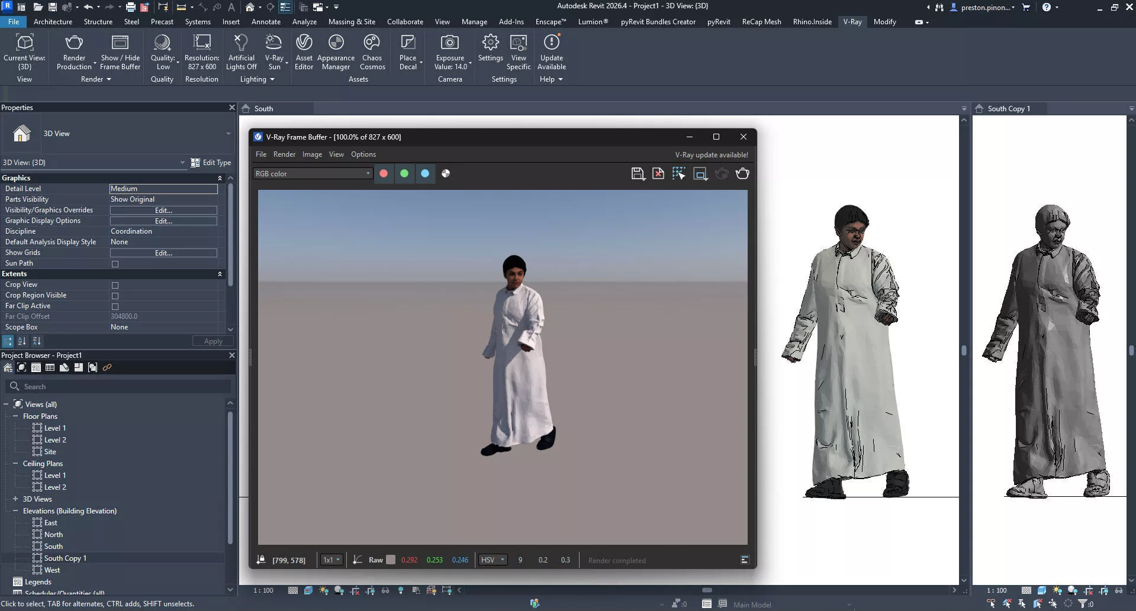The width and height of the screenshot is (1136, 611).
Task: Click Resolution 827 x 600 icon
Action: (202, 43)
